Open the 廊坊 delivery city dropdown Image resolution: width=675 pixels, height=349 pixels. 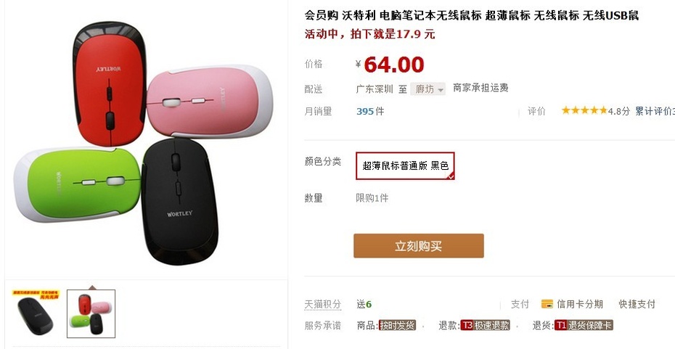pyautogui.click(x=427, y=89)
